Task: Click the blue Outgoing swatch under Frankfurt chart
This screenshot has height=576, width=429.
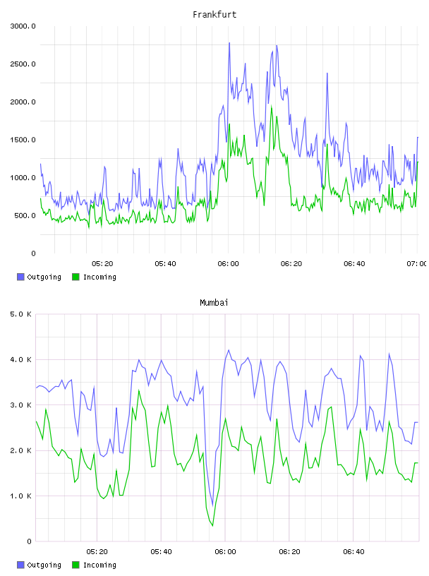Action: [20, 277]
